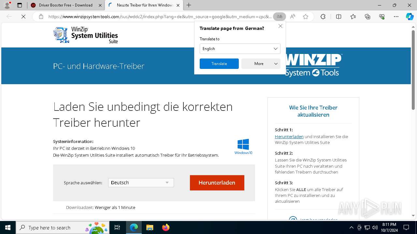Viewport: 417px width, 234px height.
Task: Click the Windows 10 logo image
Action: 243,147
